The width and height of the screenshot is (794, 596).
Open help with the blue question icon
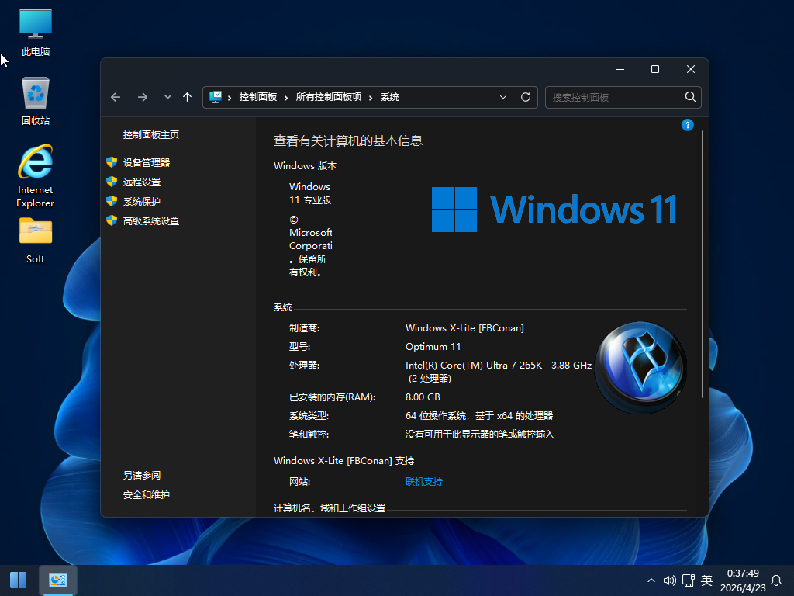click(x=687, y=125)
